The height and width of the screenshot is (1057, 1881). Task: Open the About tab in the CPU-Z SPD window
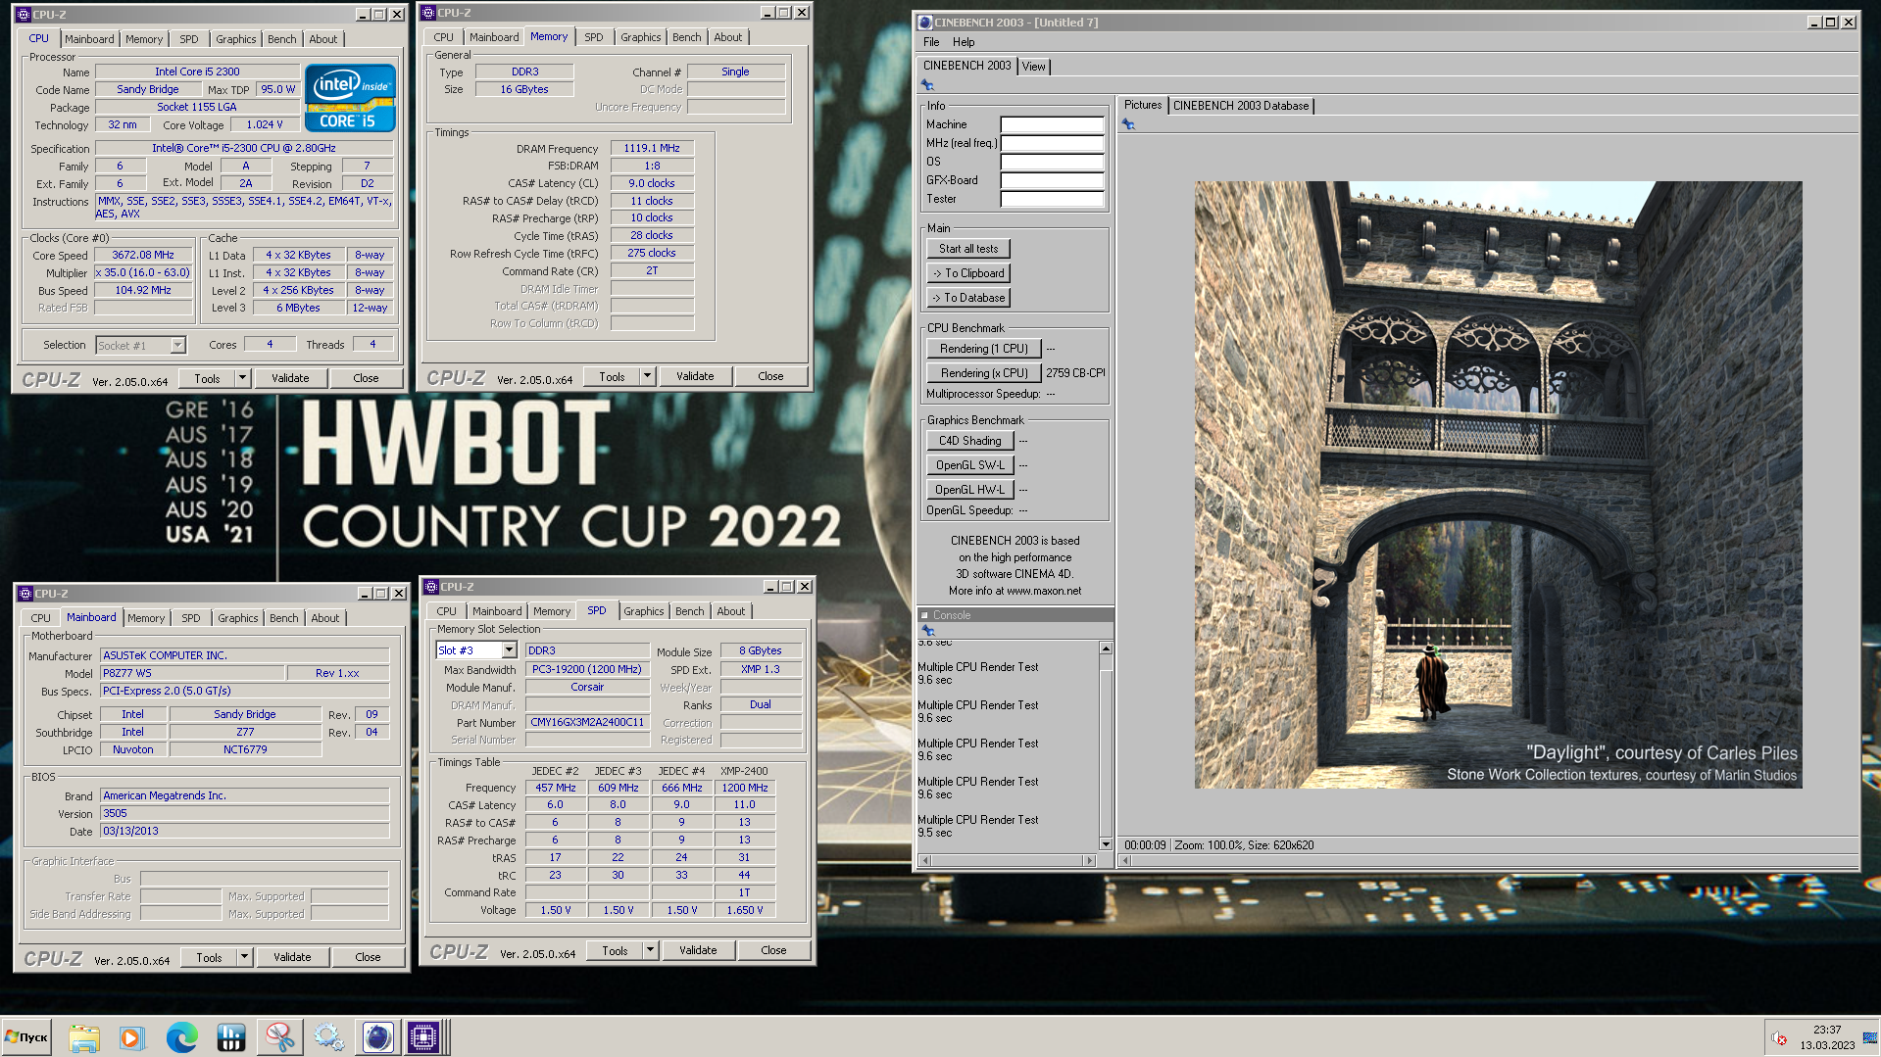click(730, 611)
